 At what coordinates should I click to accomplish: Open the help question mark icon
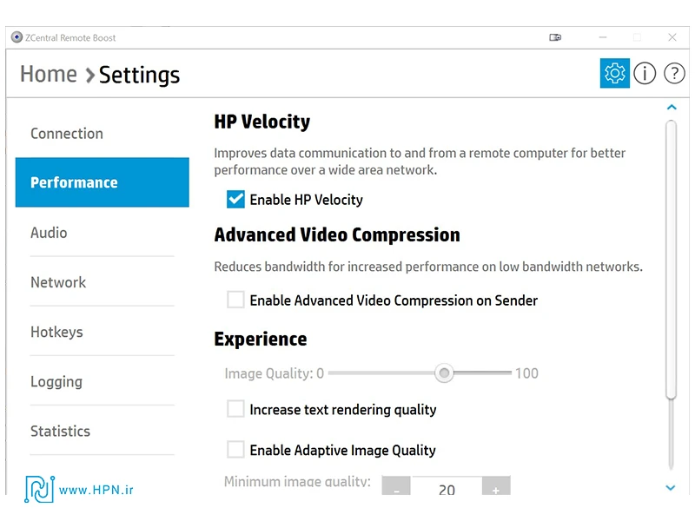674,74
